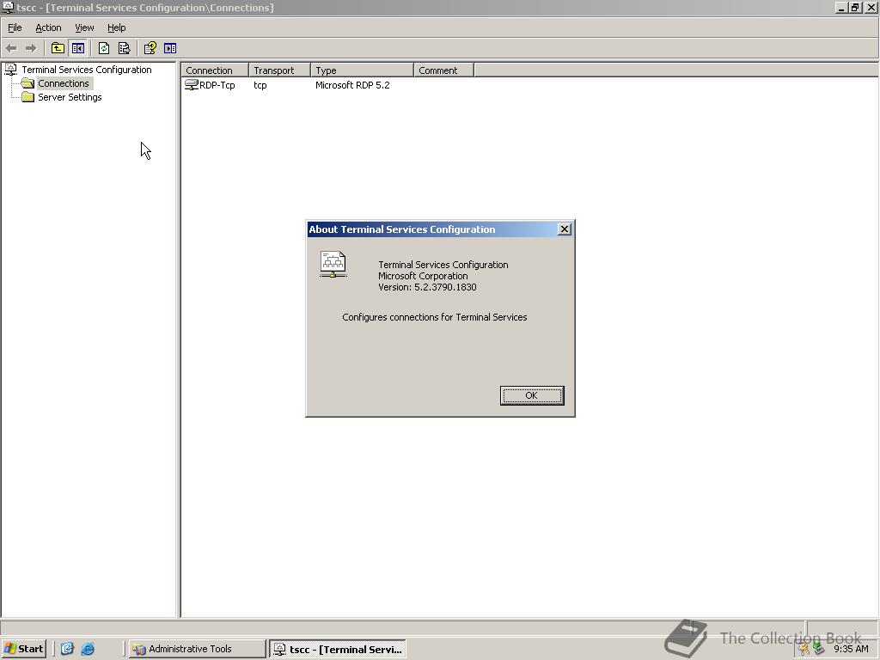Go back with the Back arrow

click(11, 48)
